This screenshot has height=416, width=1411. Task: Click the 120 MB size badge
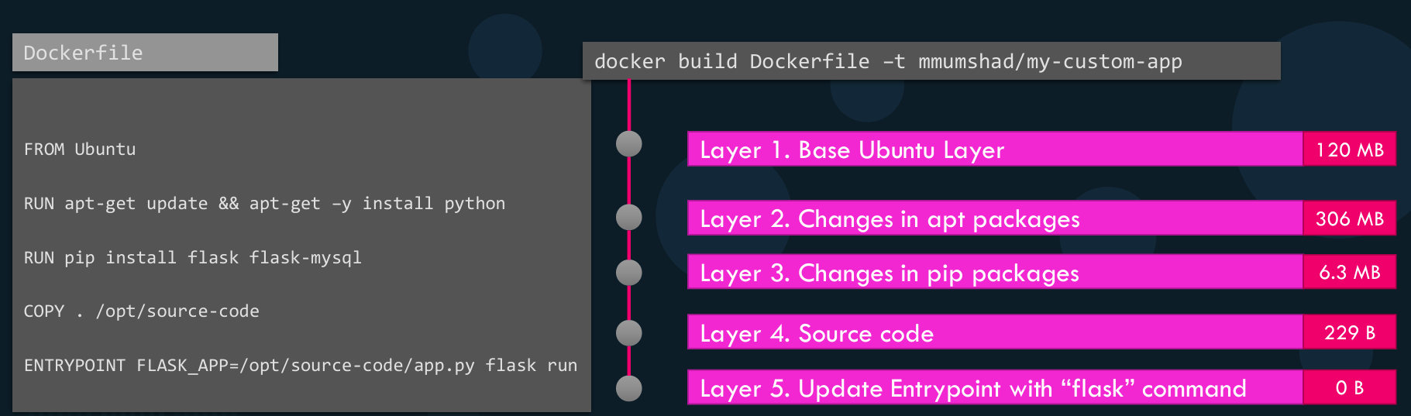point(1349,150)
